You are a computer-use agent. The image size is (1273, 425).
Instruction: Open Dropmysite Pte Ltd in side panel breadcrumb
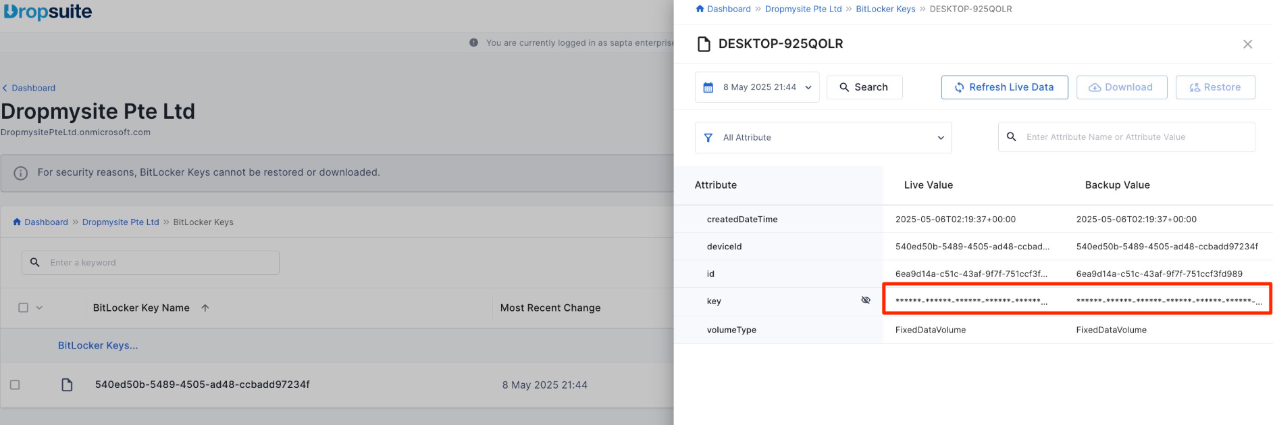point(803,9)
